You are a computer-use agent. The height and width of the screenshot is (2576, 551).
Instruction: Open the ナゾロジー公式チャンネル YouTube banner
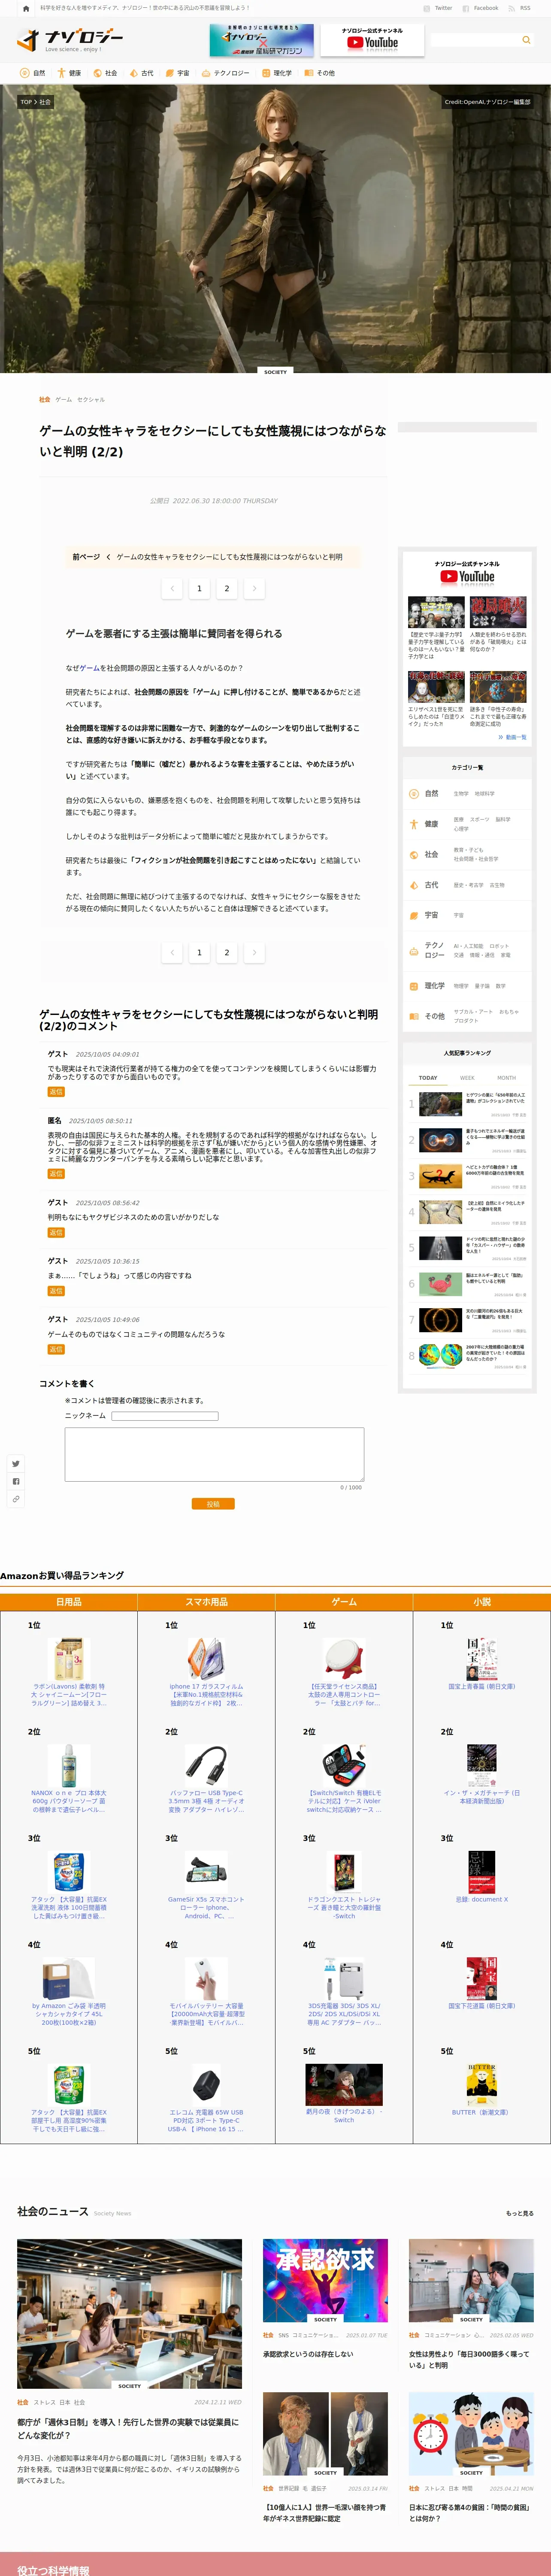372,40
